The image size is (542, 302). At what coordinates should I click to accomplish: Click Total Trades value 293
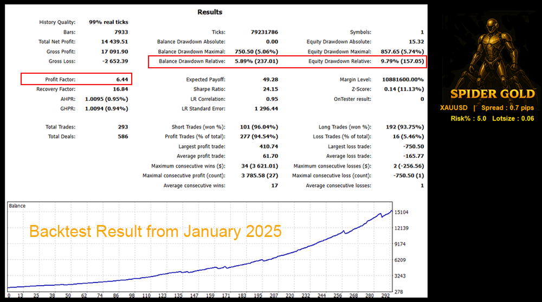pos(122,127)
